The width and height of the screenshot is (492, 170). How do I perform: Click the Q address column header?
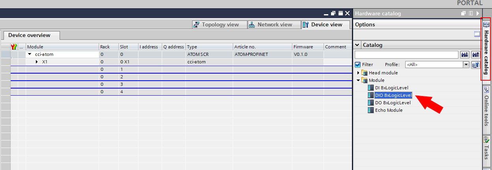pos(174,47)
